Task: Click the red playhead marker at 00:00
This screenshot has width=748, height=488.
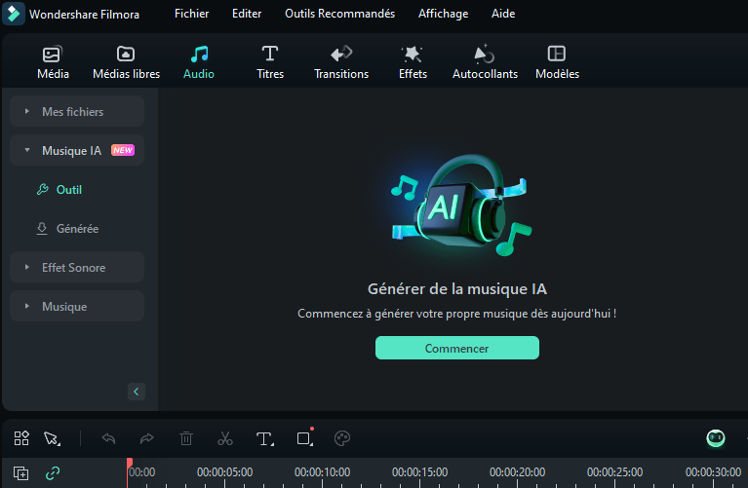Action: [130, 463]
